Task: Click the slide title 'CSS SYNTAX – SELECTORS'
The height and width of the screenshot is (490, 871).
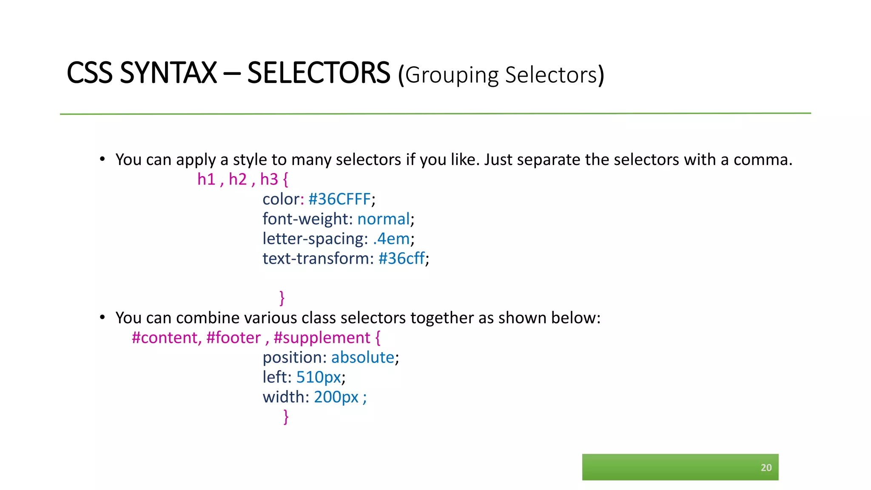Action: [228, 73]
